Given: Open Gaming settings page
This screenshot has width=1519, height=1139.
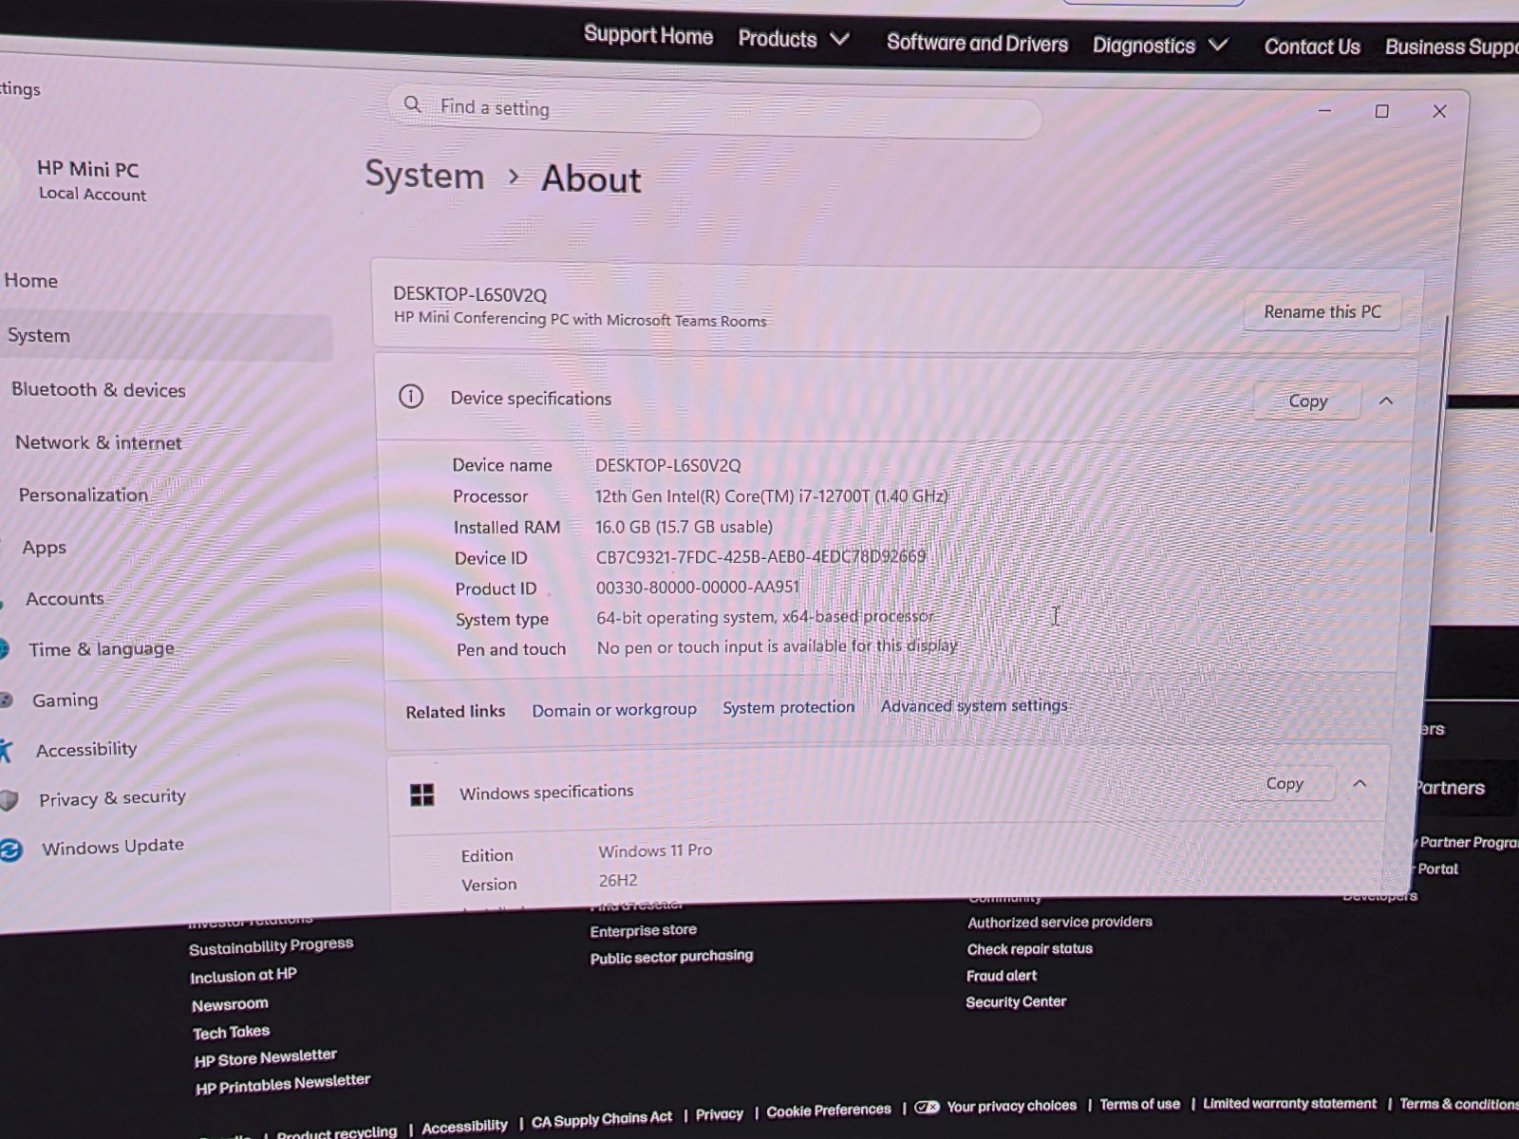Looking at the screenshot, I should 65,700.
